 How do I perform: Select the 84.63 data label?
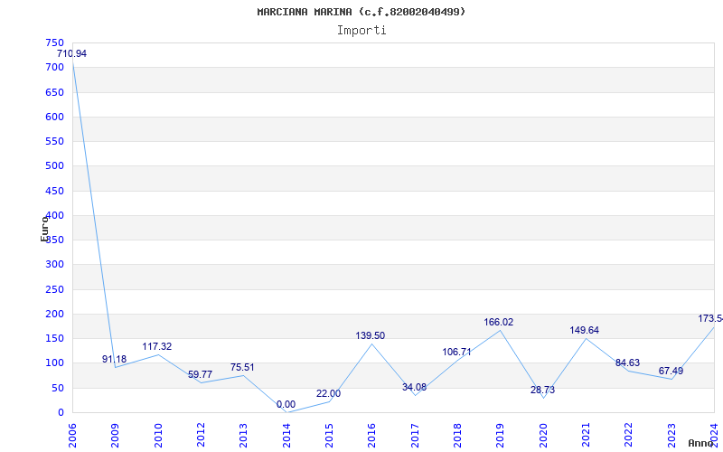627,363
